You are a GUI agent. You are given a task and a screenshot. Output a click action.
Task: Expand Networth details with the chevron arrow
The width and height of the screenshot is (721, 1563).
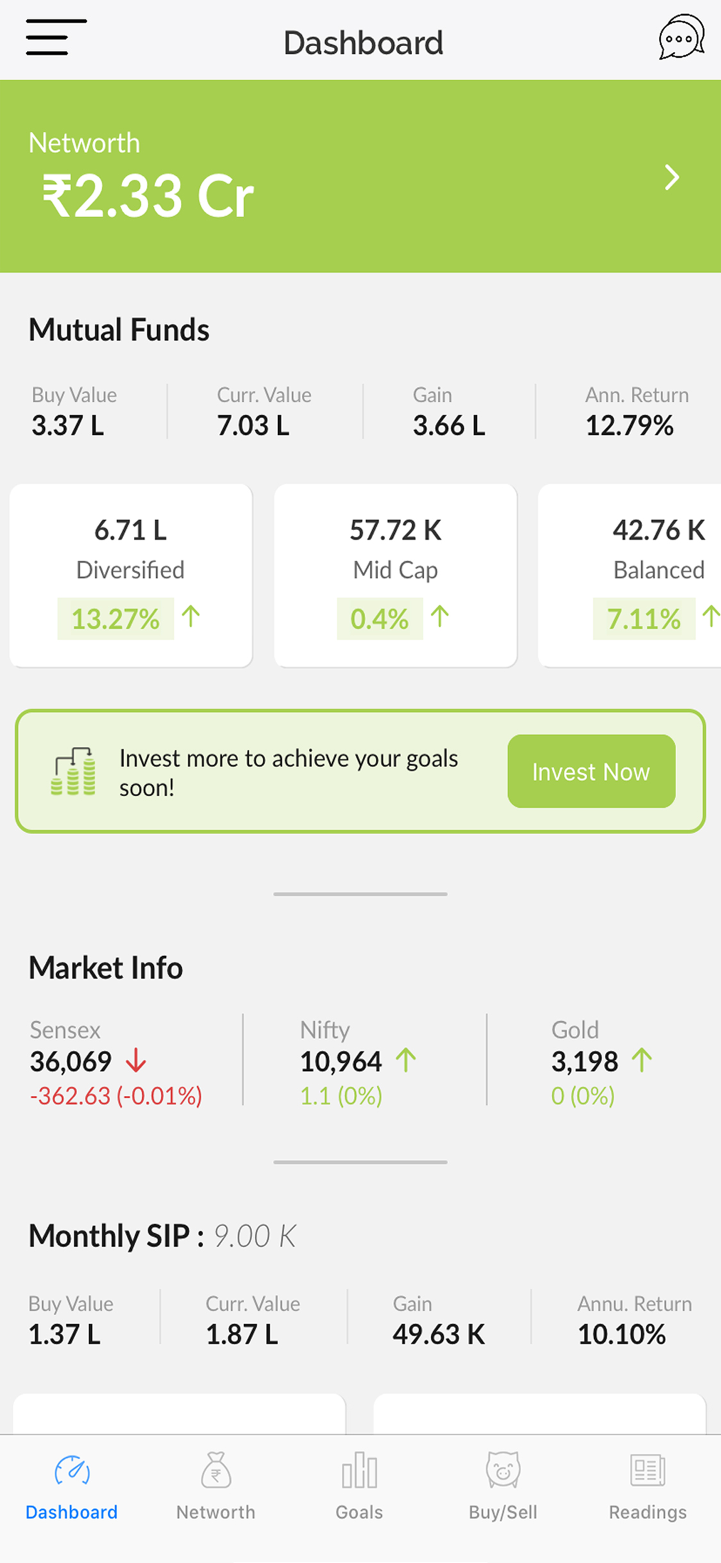coord(671,177)
